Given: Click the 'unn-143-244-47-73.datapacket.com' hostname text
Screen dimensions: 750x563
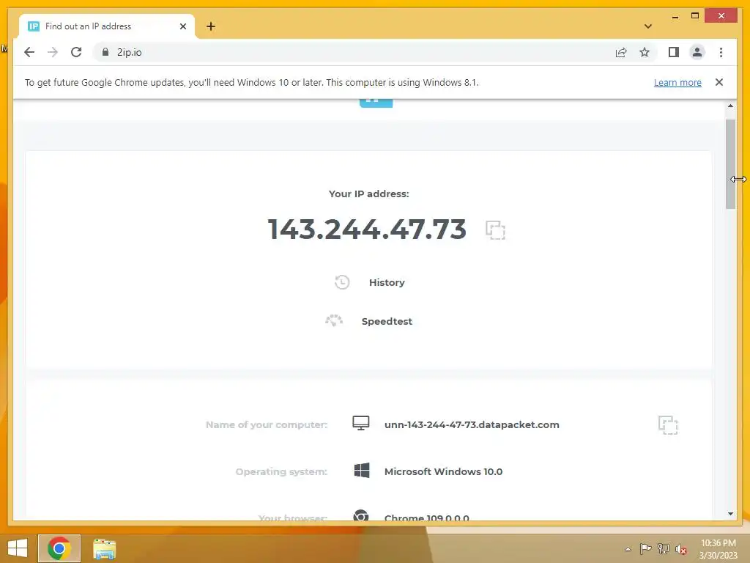Looking at the screenshot, I should [x=472, y=424].
